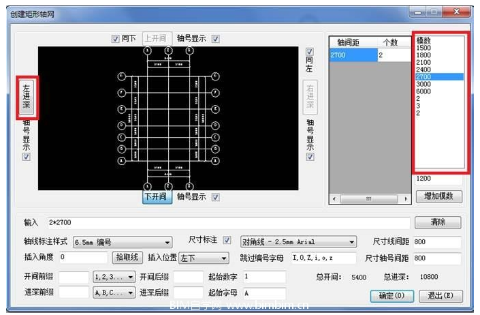The image size is (480, 315).
Task: Open the 插入位置 dropdown showing 左下
Action: [x=204, y=258]
